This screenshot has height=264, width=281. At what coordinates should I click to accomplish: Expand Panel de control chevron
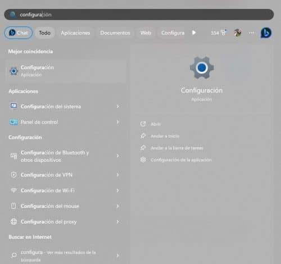[117, 122]
